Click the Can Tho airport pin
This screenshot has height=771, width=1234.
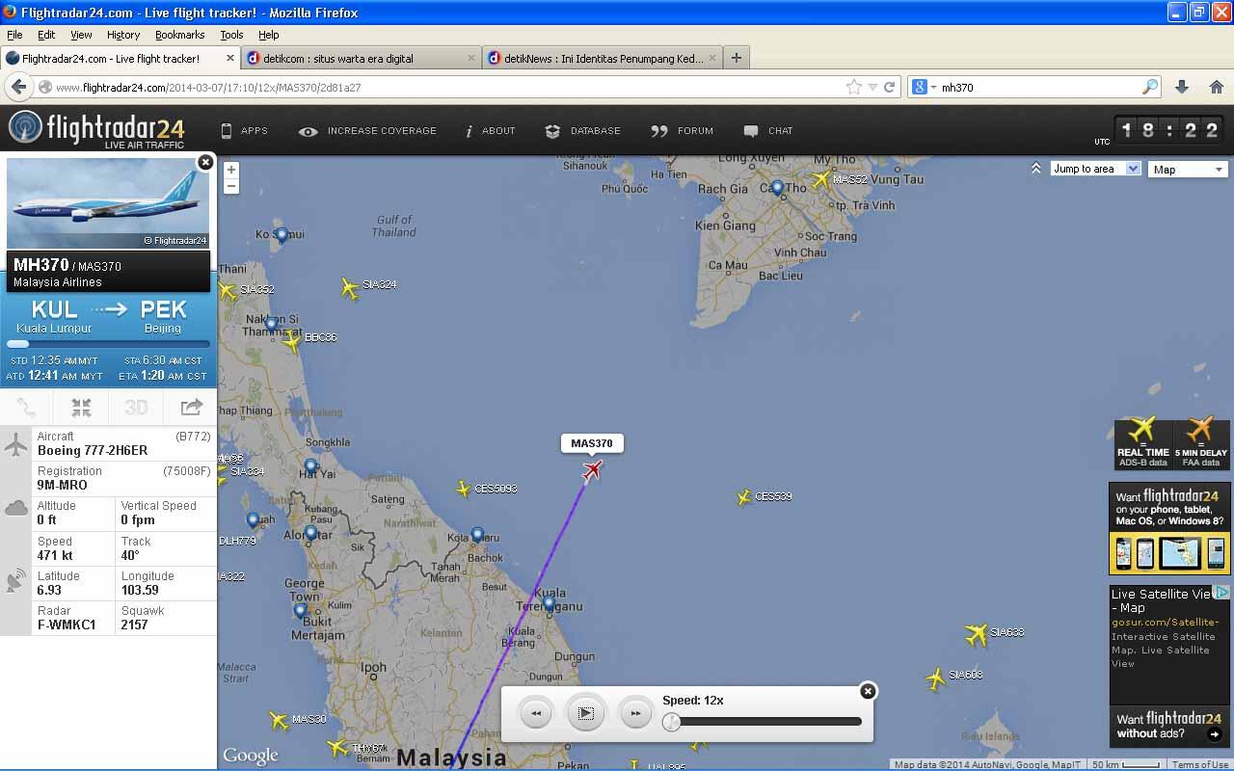(778, 188)
